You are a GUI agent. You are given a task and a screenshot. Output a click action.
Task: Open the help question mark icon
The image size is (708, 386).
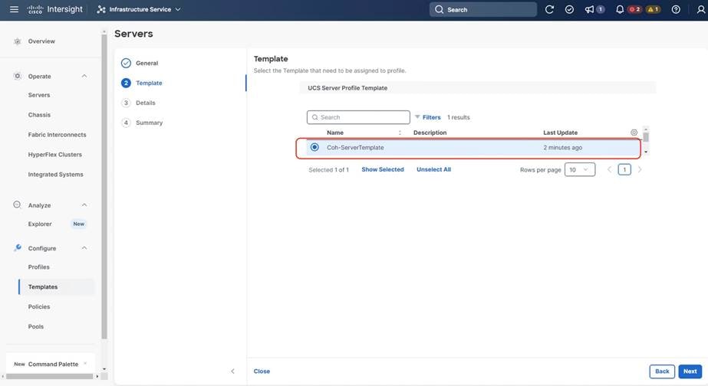point(676,9)
